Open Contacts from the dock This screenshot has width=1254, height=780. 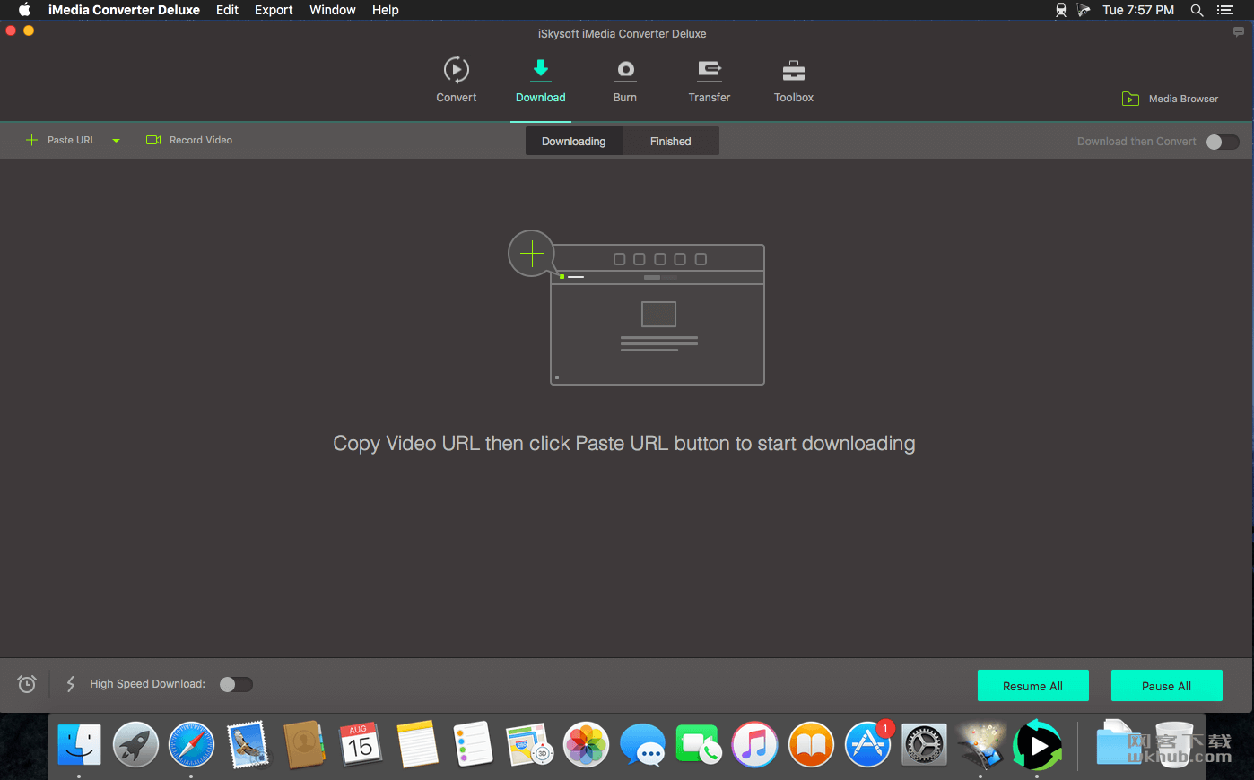coord(304,745)
